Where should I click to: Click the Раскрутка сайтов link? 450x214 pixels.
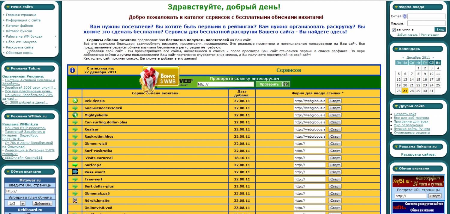418,154
